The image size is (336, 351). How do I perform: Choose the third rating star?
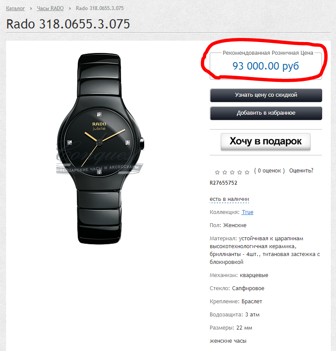click(232, 172)
